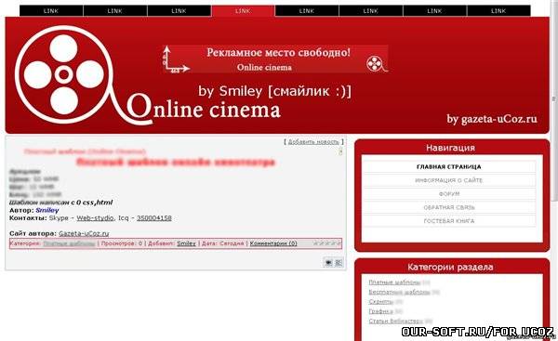This screenshot has width=558, height=341.
Task: Open 'Комментарии (0)' link
Action: point(273,243)
